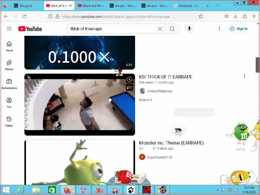Click the SugarDaddy05 orange S avatar
Image resolution: width=260 pixels, height=195 pixels.
coord(142,157)
